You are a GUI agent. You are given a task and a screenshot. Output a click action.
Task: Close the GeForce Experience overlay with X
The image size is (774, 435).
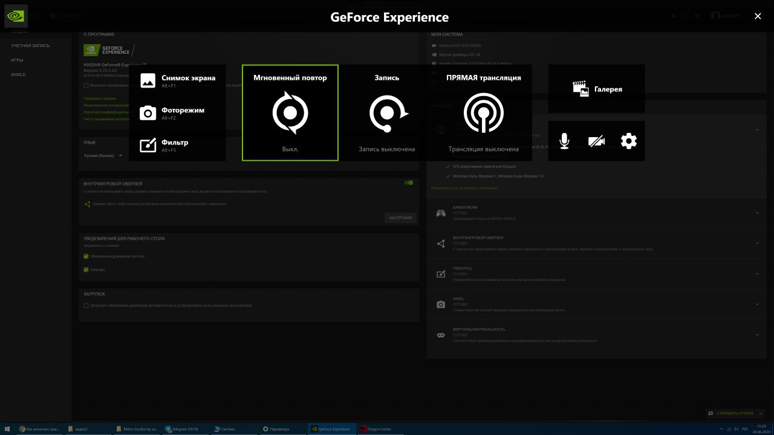(758, 16)
